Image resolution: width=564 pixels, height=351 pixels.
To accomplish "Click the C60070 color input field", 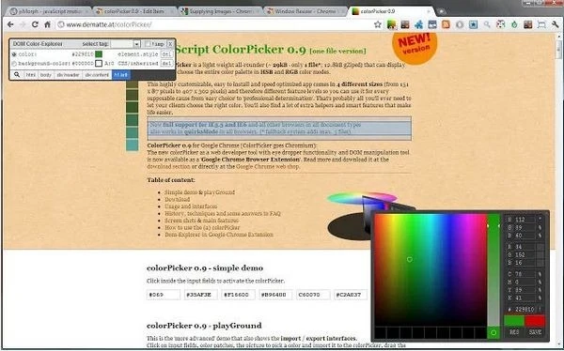I will [x=313, y=295].
